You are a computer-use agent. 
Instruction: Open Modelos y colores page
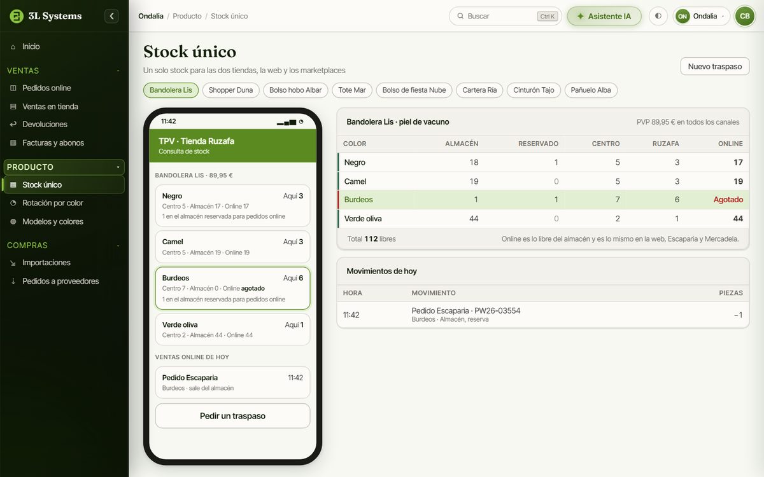(x=64, y=221)
